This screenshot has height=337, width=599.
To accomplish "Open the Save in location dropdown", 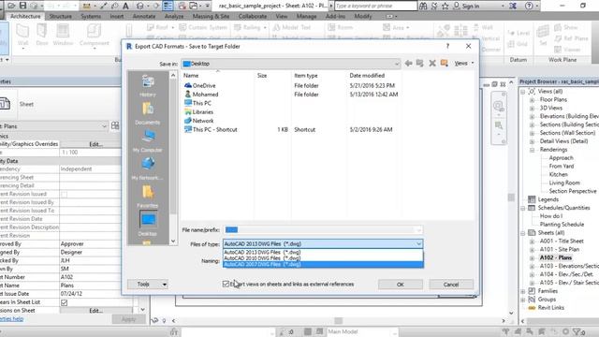I will (x=291, y=64).
